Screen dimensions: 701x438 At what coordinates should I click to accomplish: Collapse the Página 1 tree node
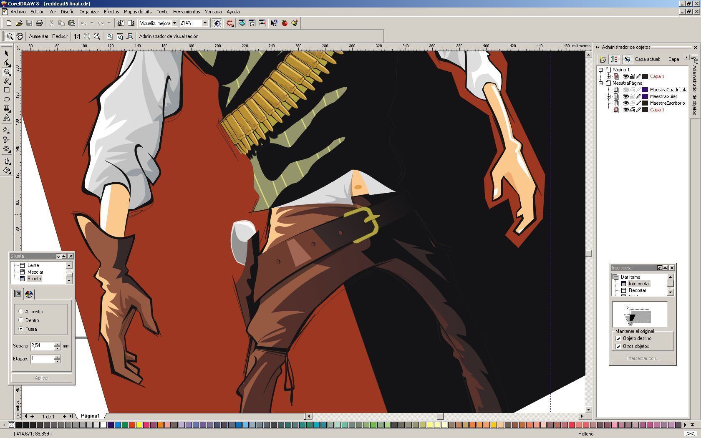601,70
